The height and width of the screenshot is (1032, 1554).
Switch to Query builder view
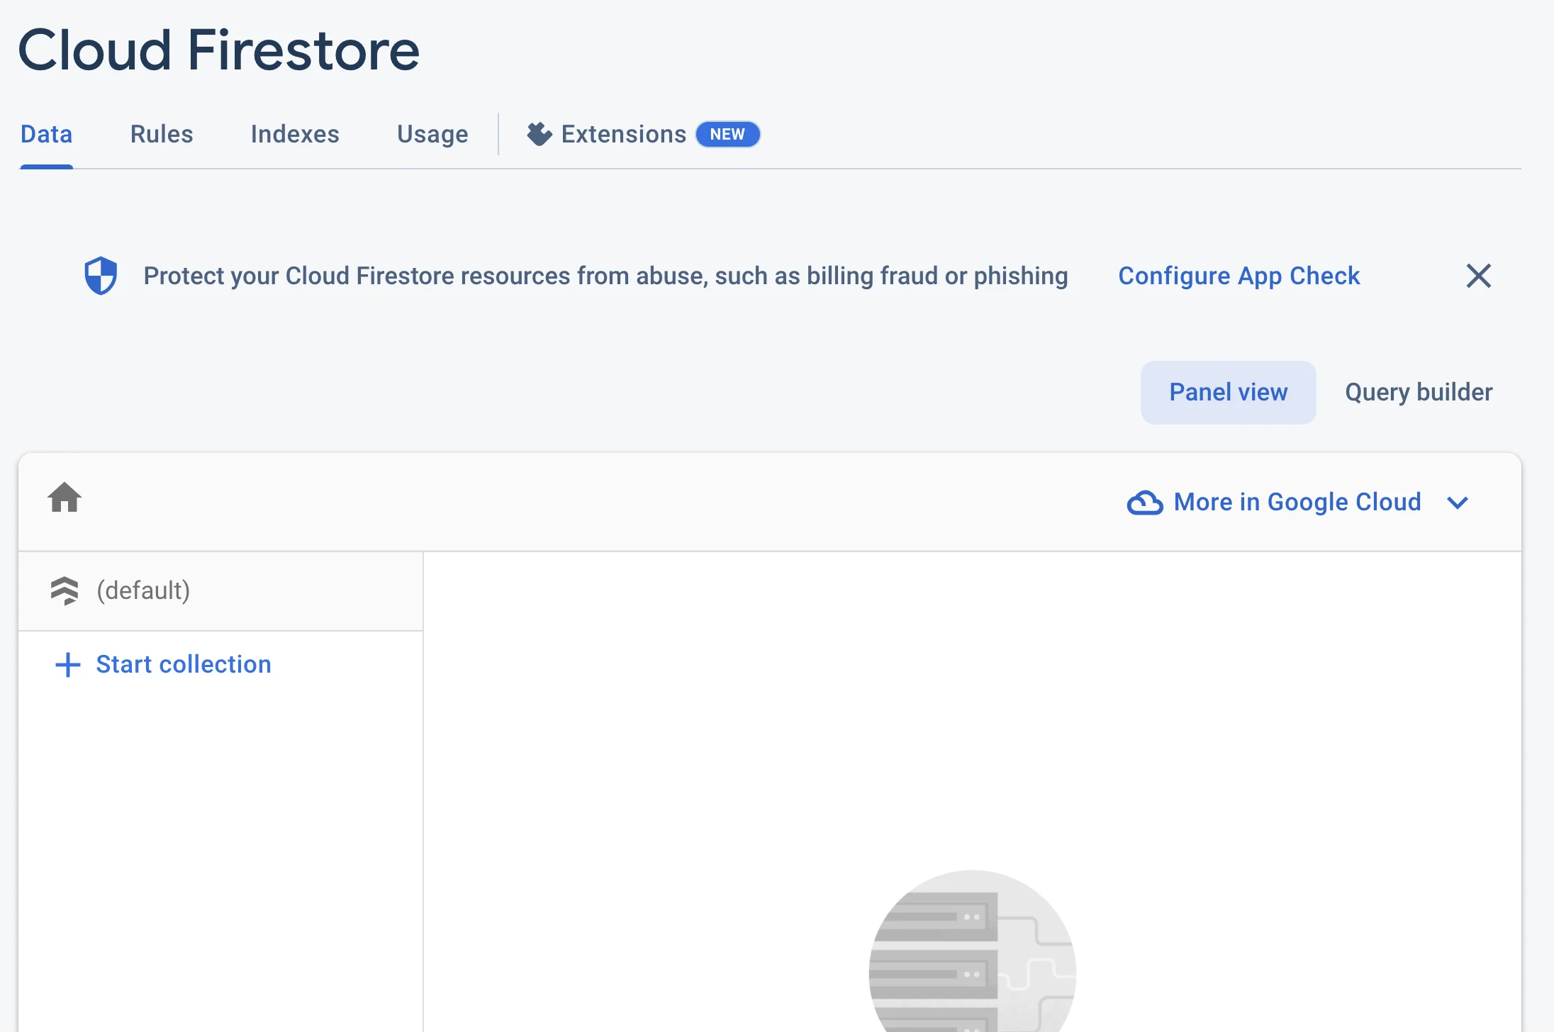pos(1419,393)
